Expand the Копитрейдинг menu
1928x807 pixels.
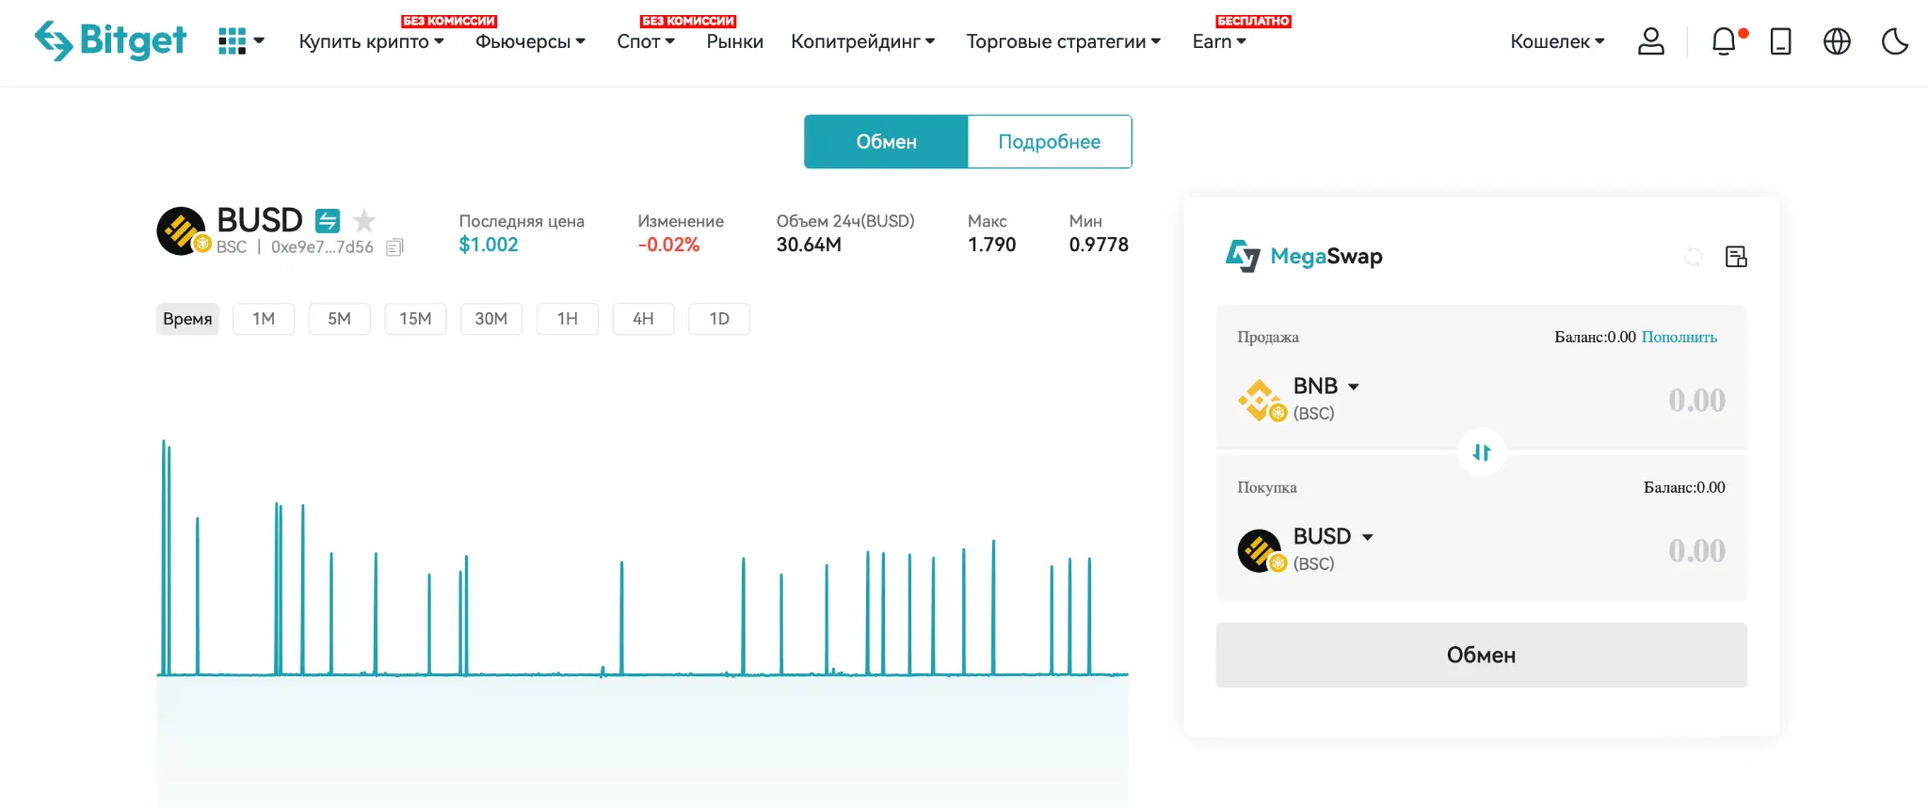click(x=862, y=41)
